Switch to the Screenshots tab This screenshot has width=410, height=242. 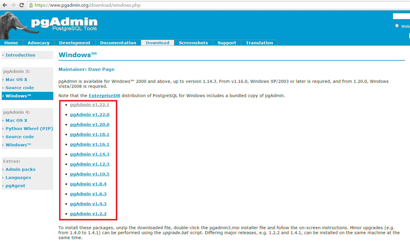193,43
